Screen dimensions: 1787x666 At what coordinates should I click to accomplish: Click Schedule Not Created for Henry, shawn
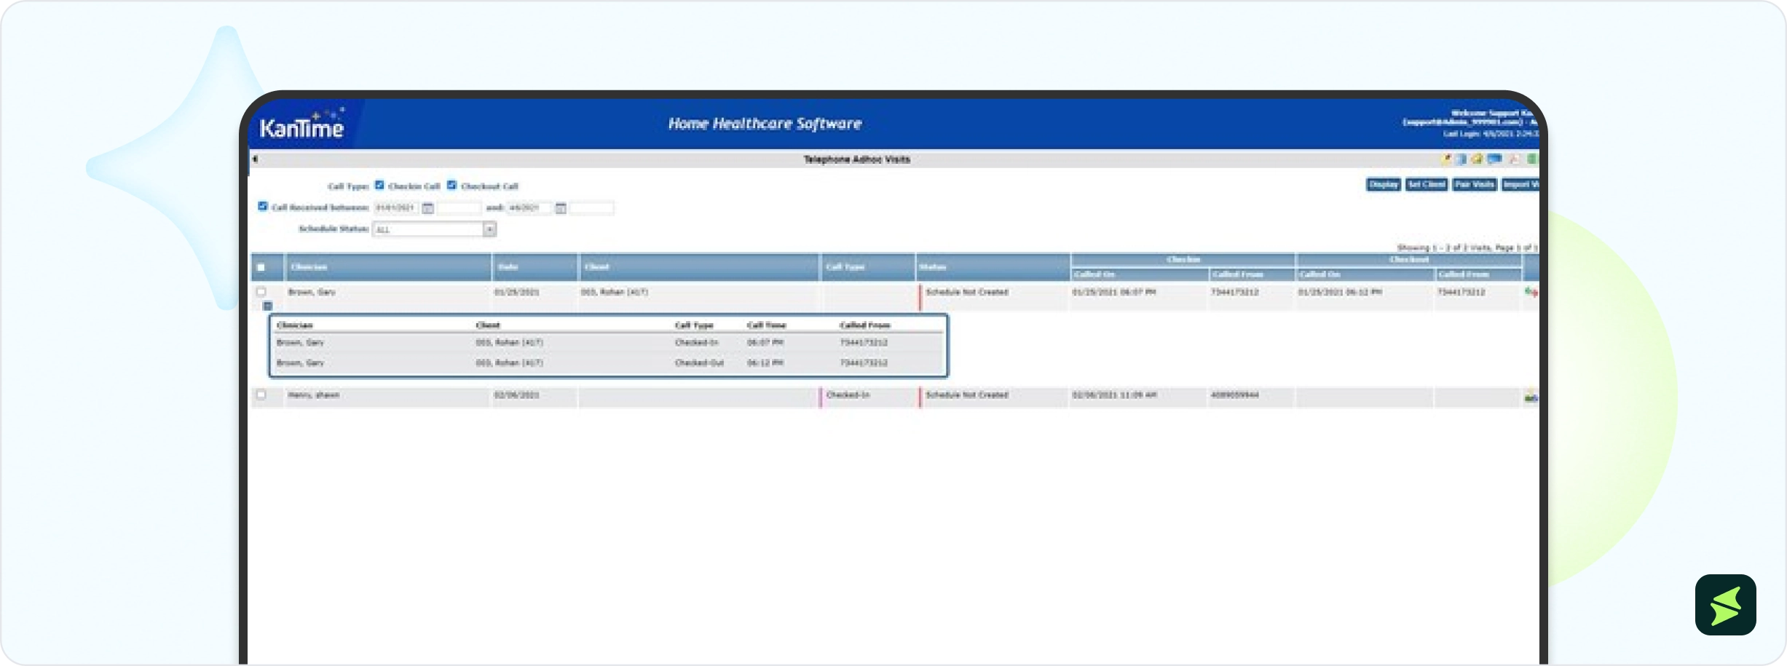[967, 395]
